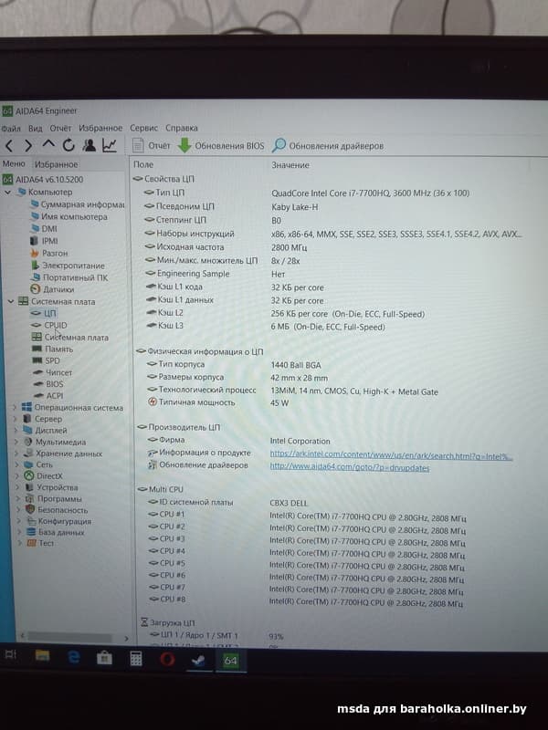
Task: Open the Файл menu
Action: [x=11, y=128]
